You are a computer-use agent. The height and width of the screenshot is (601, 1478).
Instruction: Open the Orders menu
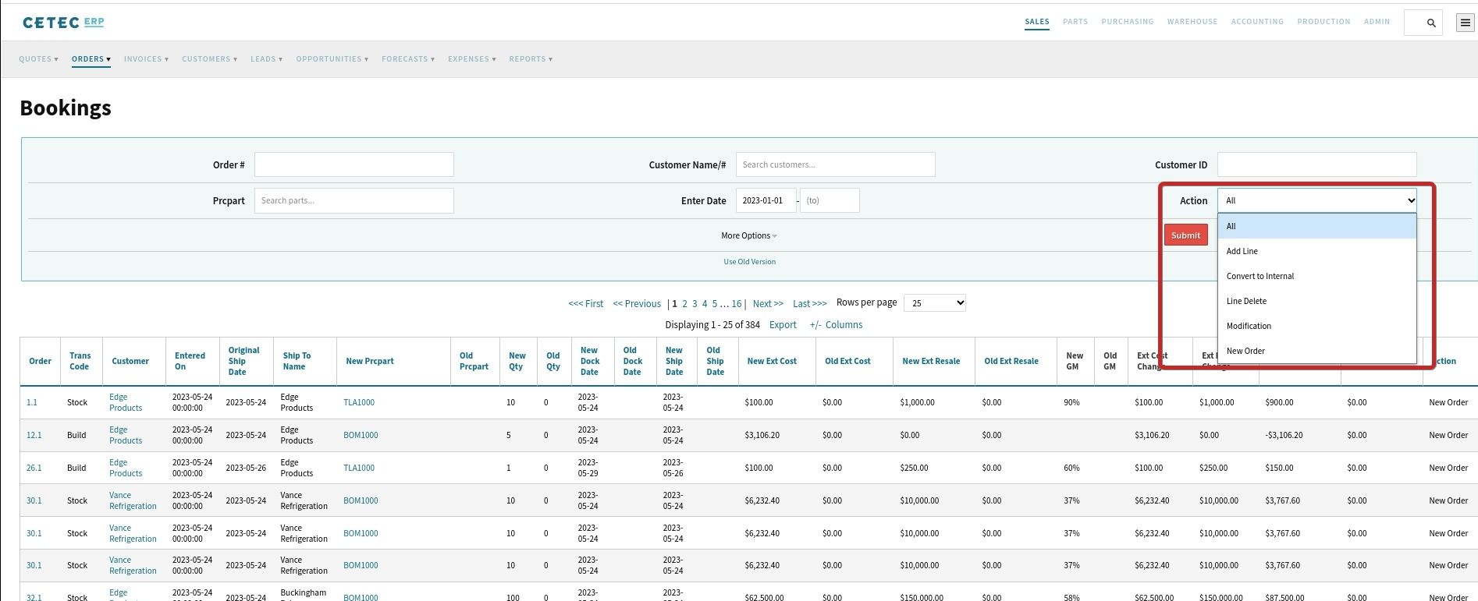(x=91, y=59)
